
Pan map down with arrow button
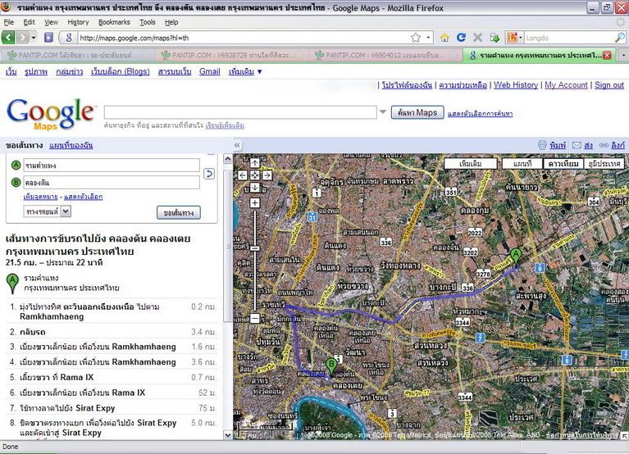coord(255,188)
